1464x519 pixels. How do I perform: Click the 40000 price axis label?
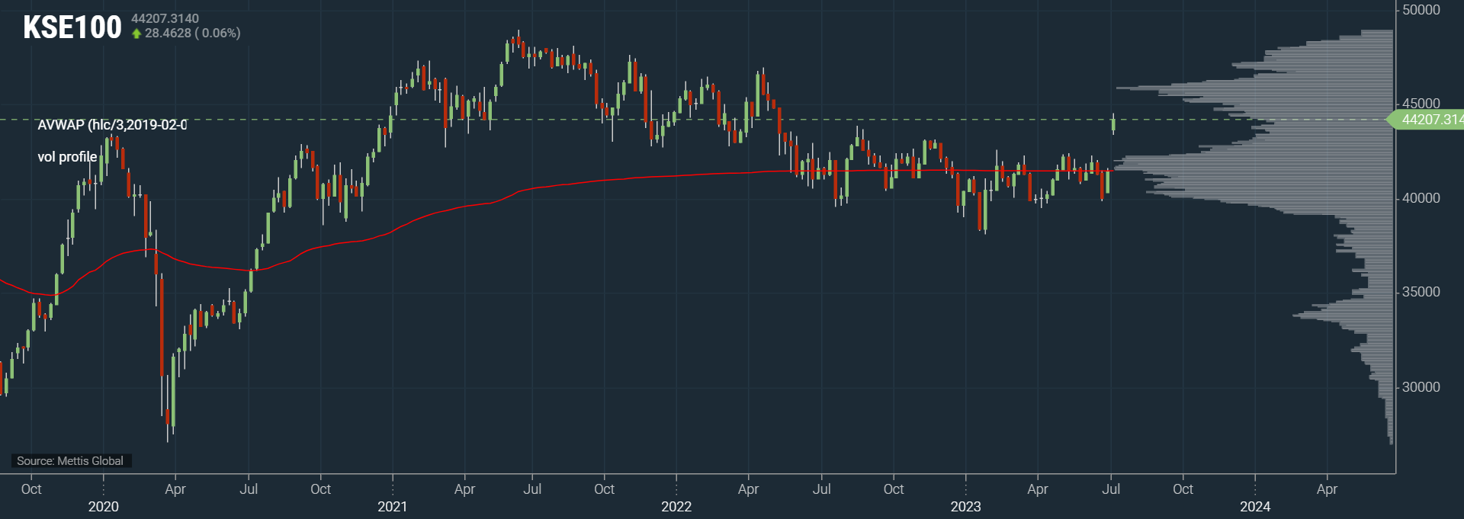coord(1421,198)
